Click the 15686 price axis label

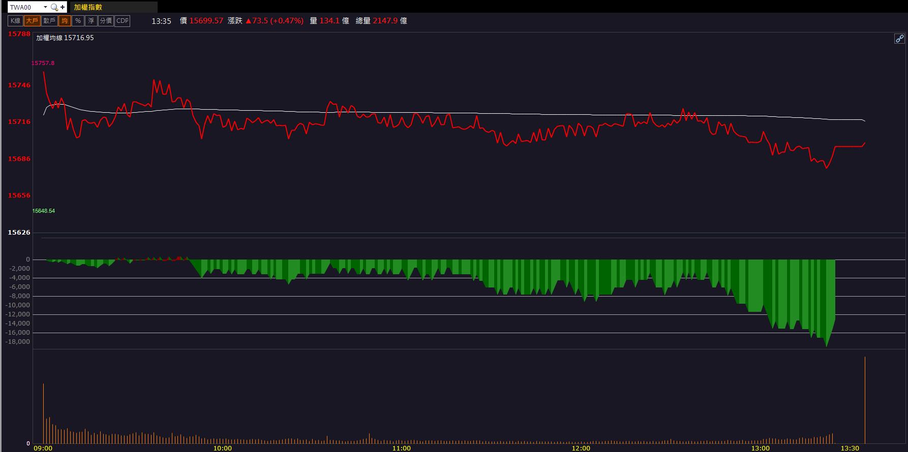point(19,159)
